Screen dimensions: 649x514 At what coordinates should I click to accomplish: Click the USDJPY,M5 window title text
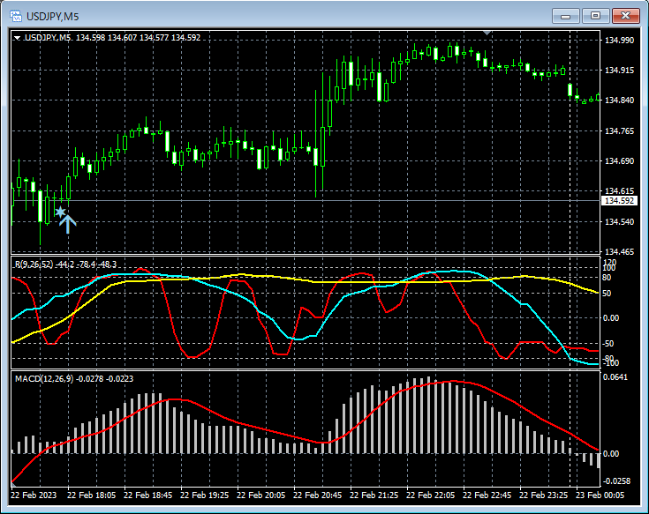(x=53, y=15)
